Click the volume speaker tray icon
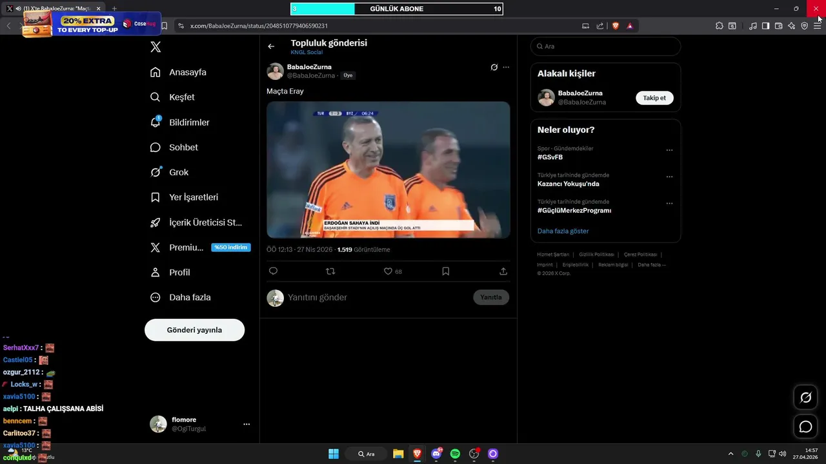This screenshot has width=826, height=464. pyautogui.click(x=782, y=454)
